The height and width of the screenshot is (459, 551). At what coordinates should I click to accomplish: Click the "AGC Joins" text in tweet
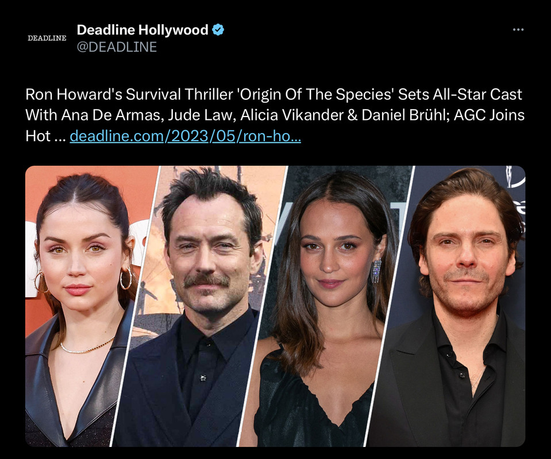[489, 115]
